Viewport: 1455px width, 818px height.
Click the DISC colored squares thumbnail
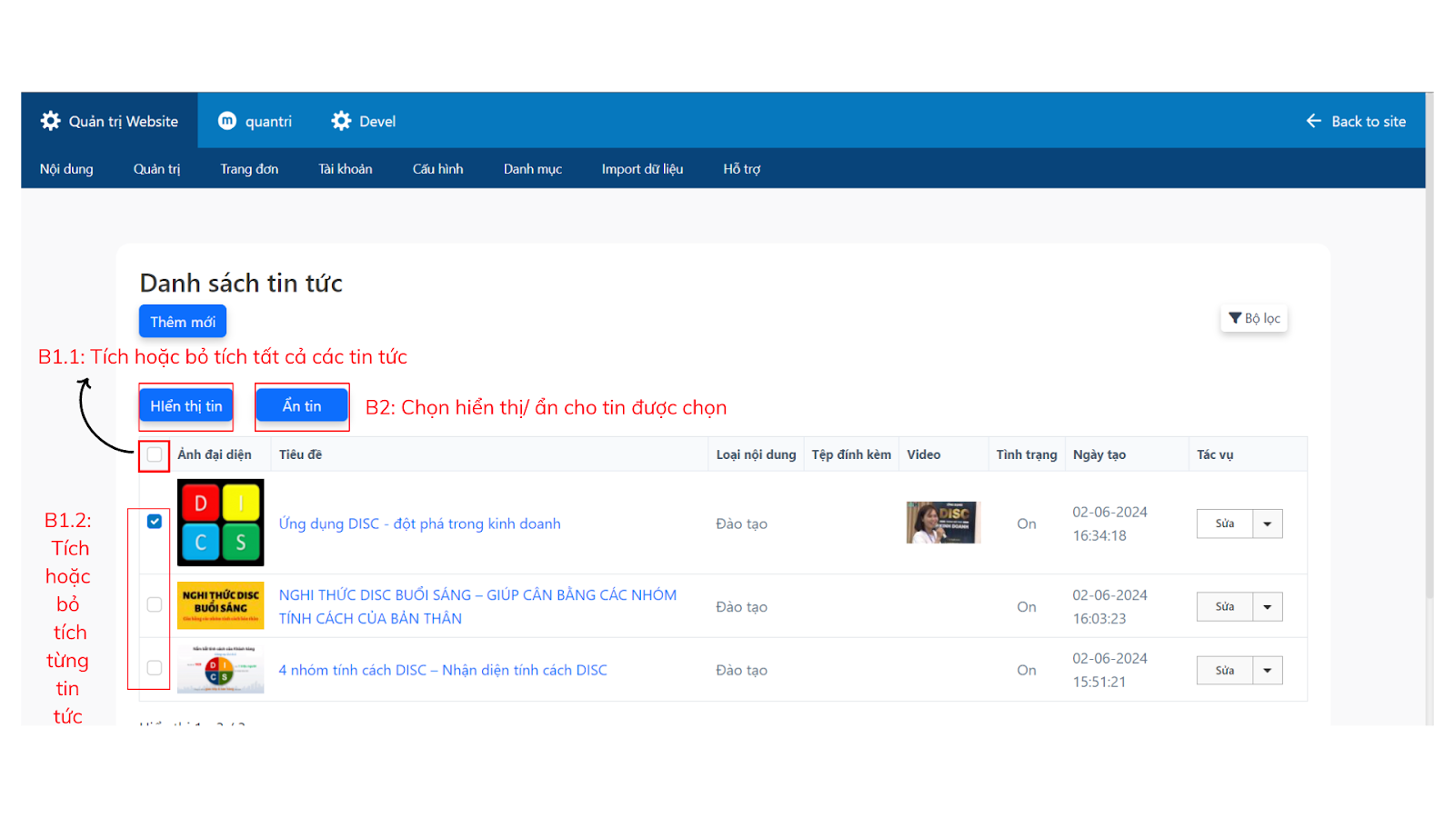220,523
